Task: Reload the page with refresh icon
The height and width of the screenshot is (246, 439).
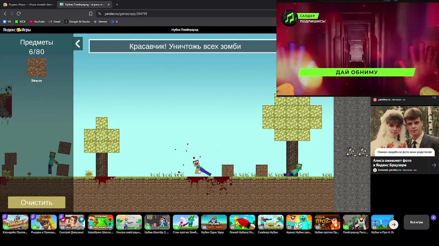Action: point(19,14)
